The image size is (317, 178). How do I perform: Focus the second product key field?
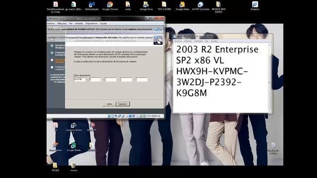pyautogui.click(x=95, y=79)
